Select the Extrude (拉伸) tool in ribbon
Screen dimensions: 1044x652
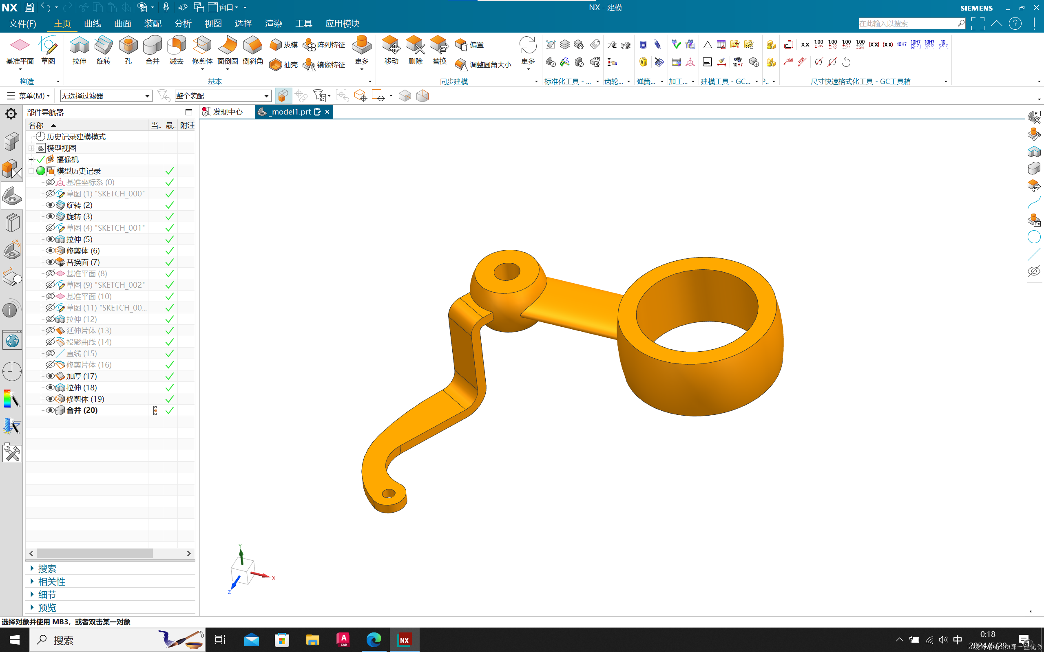(80, 51)
